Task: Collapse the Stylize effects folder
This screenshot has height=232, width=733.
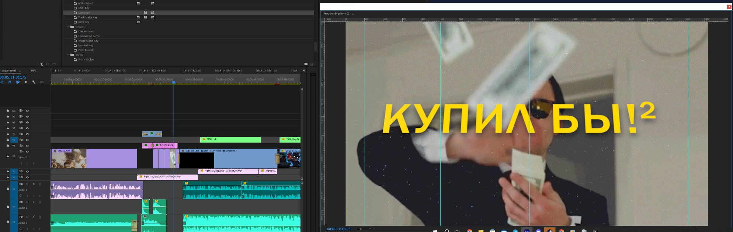Action: coord(68,55)
